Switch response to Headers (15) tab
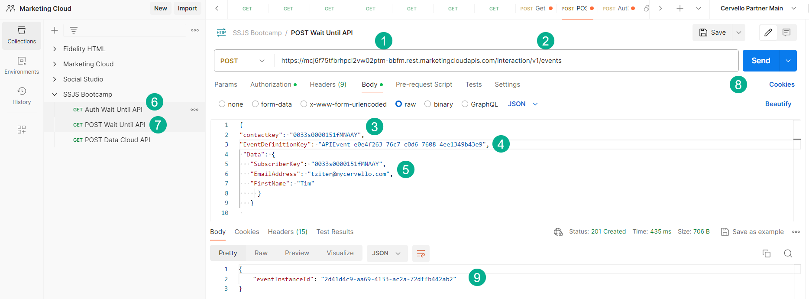 point(288,232)
